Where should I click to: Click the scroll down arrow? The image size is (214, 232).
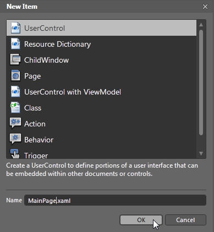(201, 153)
